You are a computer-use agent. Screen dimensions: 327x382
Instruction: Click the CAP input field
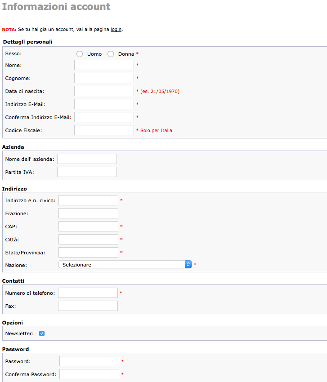coord(88,227)
